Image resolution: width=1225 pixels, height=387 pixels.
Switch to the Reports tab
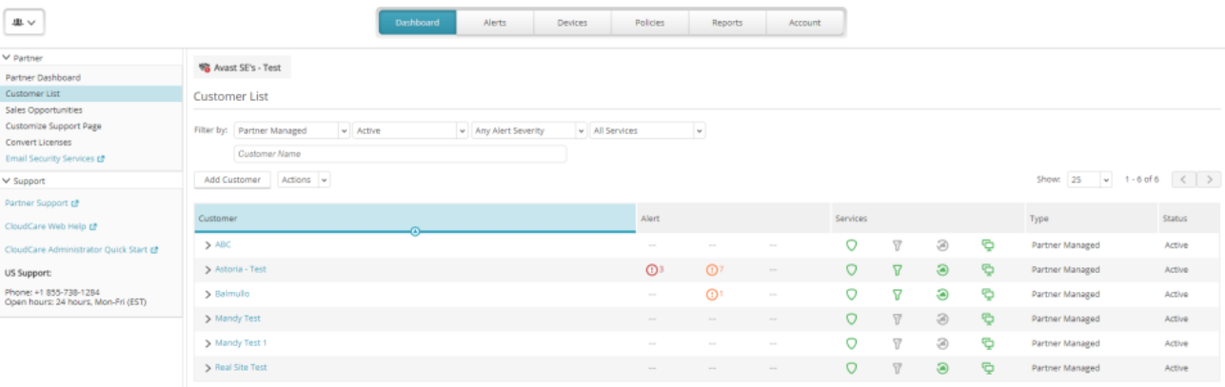(x=727, y=23)
